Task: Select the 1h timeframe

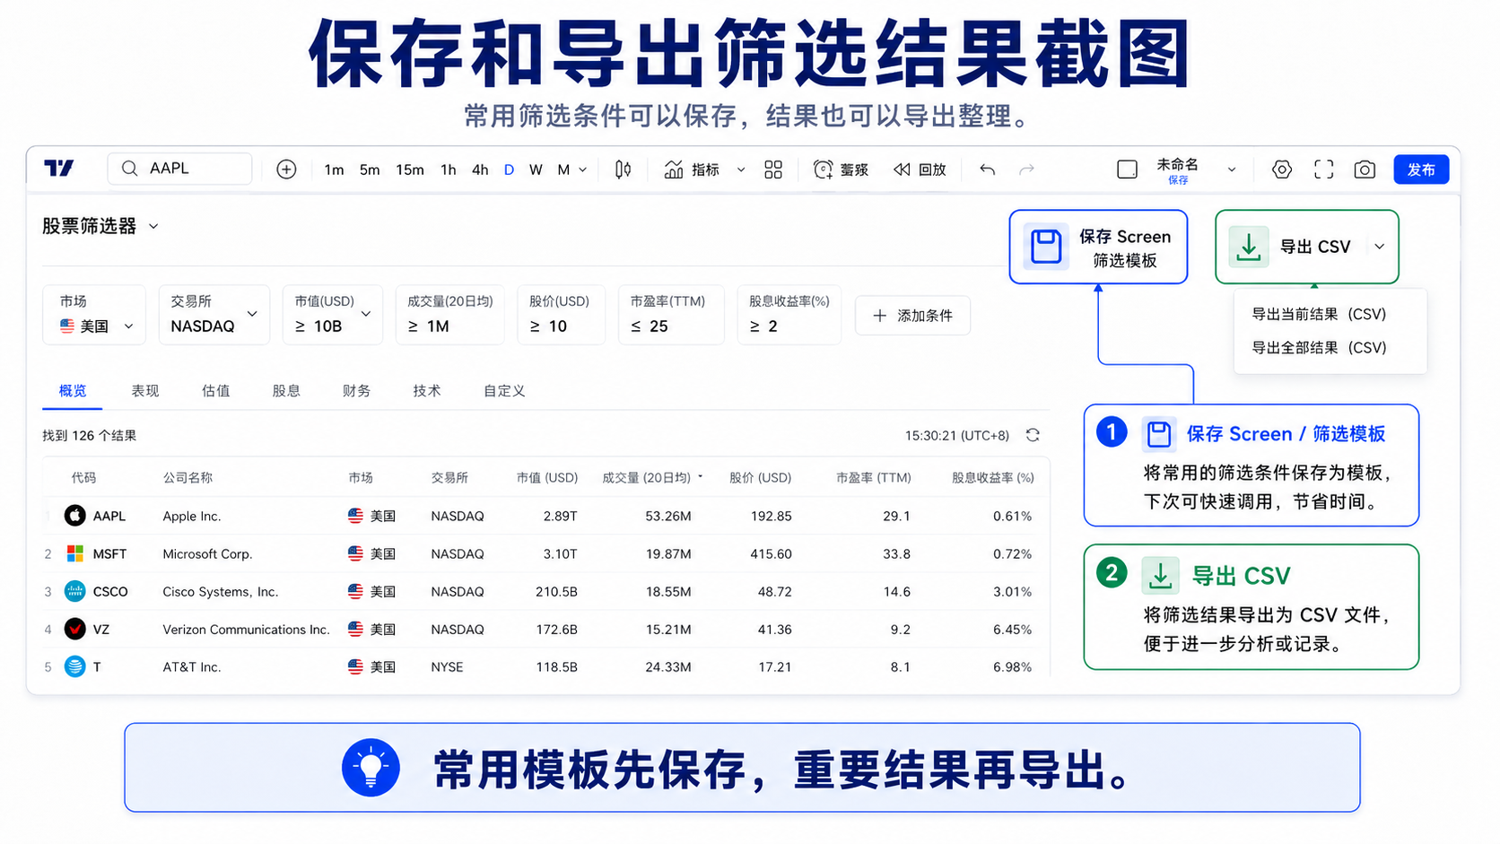Action: (449, 170)
